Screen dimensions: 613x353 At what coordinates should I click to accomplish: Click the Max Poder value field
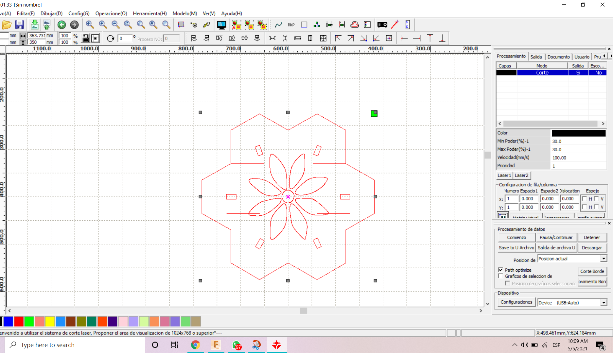tap(578, 149)
